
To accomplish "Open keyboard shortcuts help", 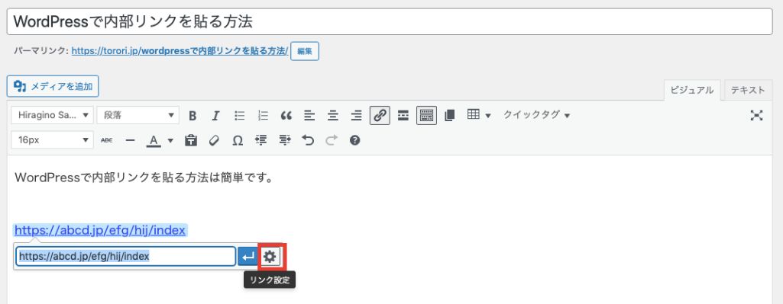I will click(354, 140).
